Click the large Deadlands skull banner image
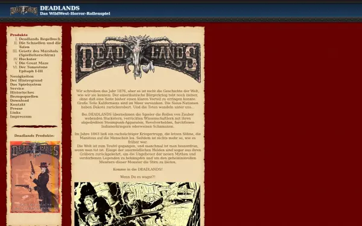362x226 pixels. click(138, 58)
